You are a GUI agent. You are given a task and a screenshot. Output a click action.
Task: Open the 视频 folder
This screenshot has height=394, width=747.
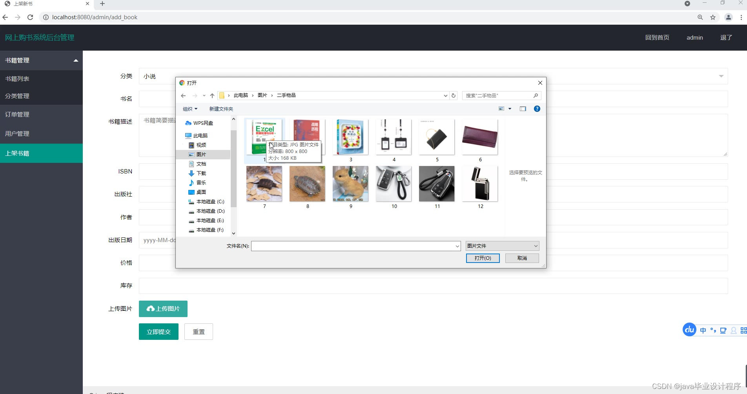198,145
